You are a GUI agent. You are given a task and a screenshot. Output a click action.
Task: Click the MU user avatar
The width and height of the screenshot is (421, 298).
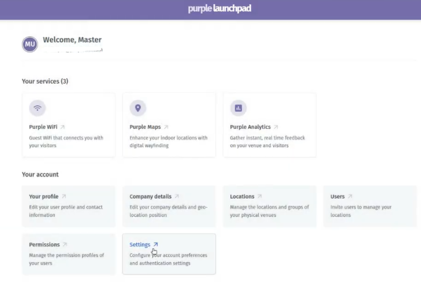[30, 44]
